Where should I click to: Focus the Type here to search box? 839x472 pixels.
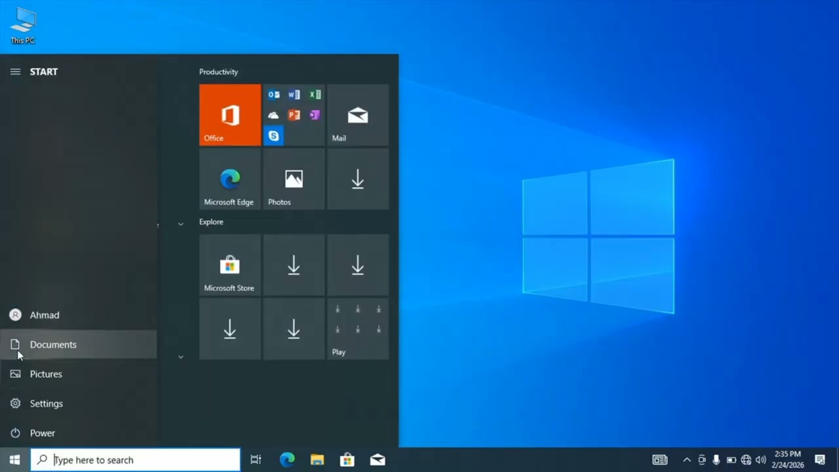click(x=136, y=460)
